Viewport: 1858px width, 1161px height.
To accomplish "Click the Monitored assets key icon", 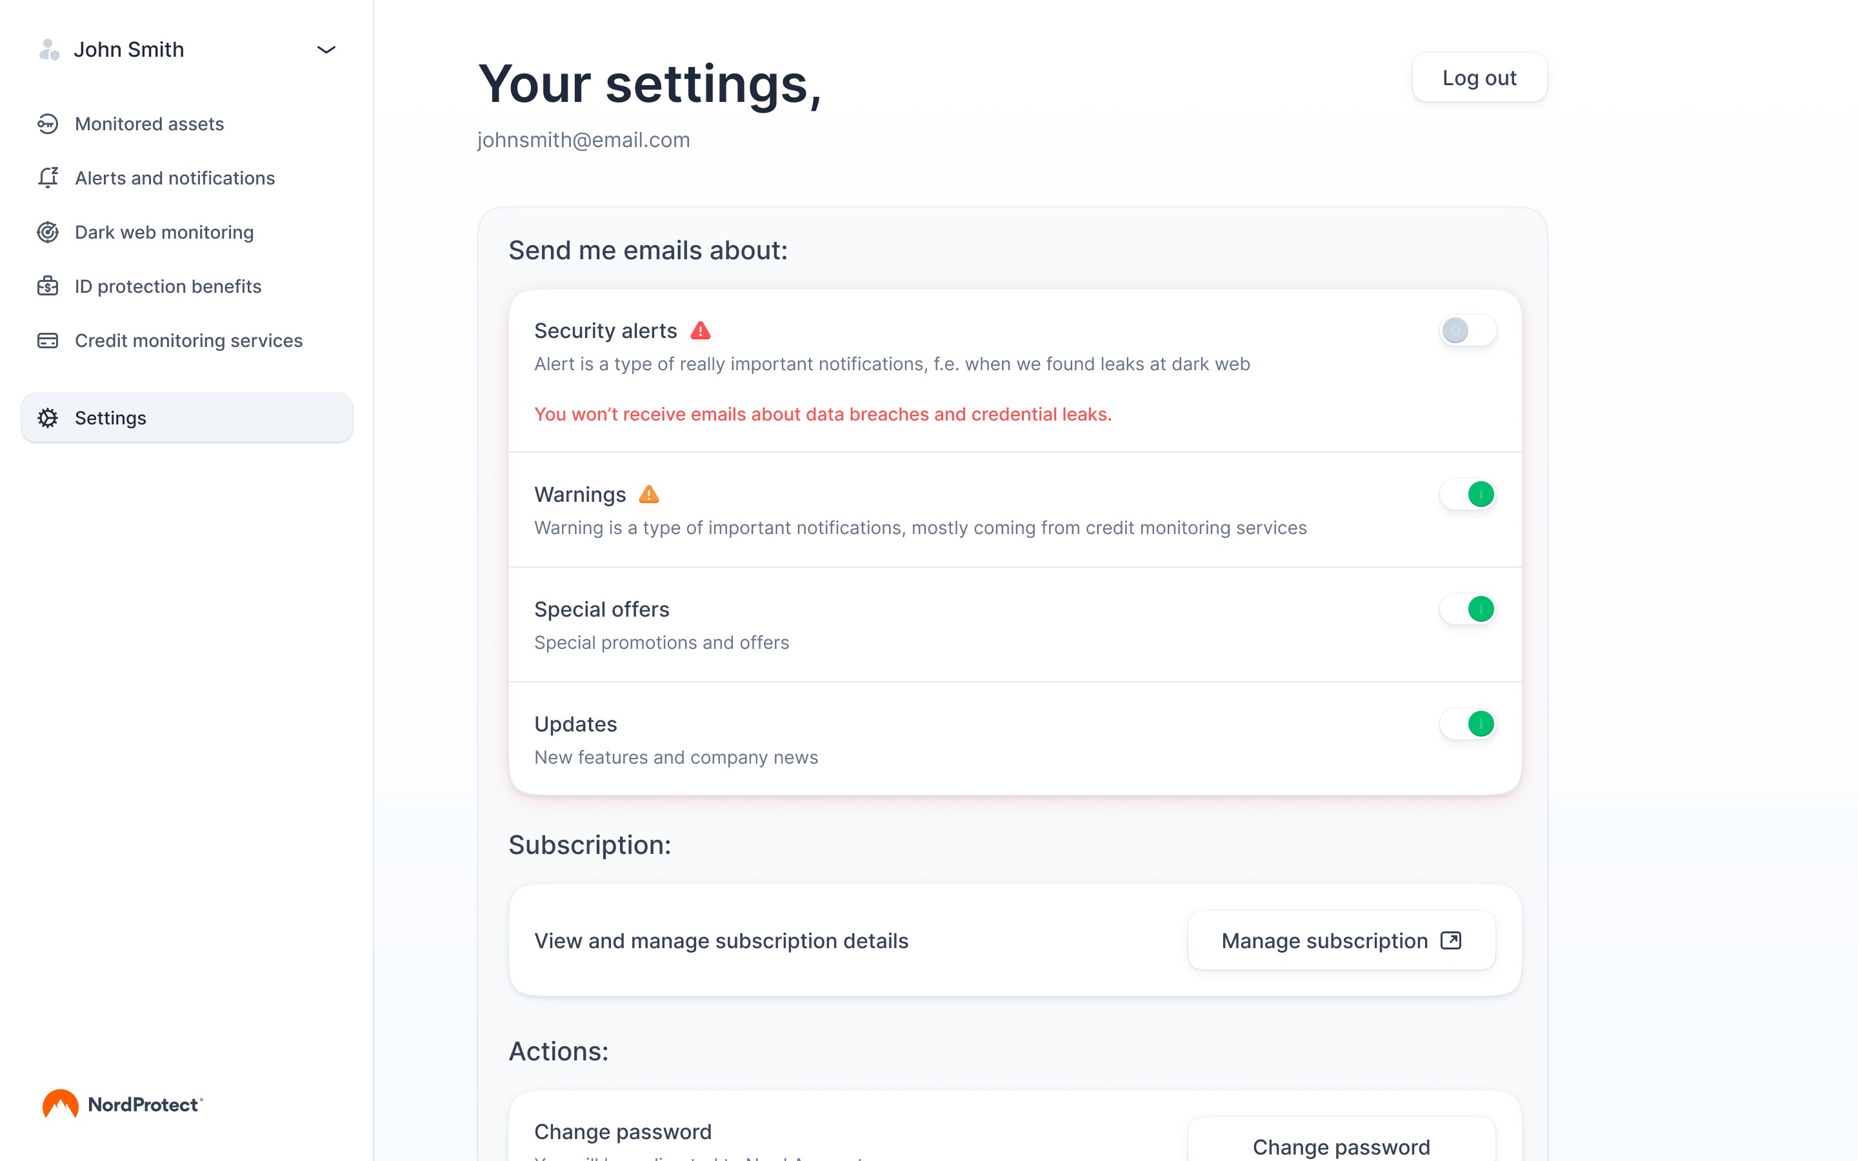I will (48, 124).
